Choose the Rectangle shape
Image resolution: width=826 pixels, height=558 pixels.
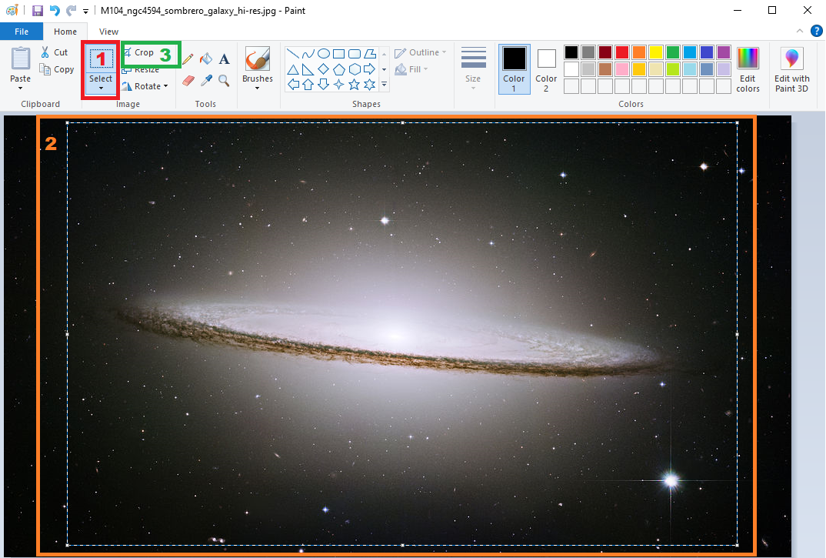click(338, 54)
